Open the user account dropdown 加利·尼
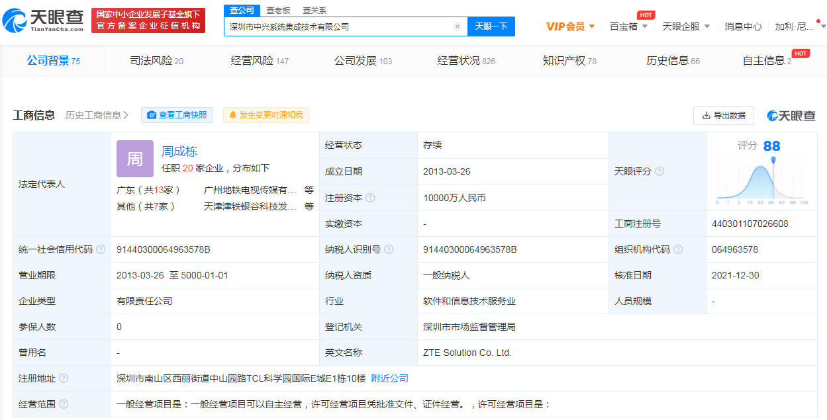 point(800,26)
